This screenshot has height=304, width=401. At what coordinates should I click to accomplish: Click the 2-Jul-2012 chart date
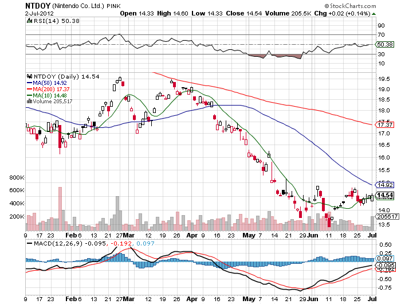coord(40,13)
